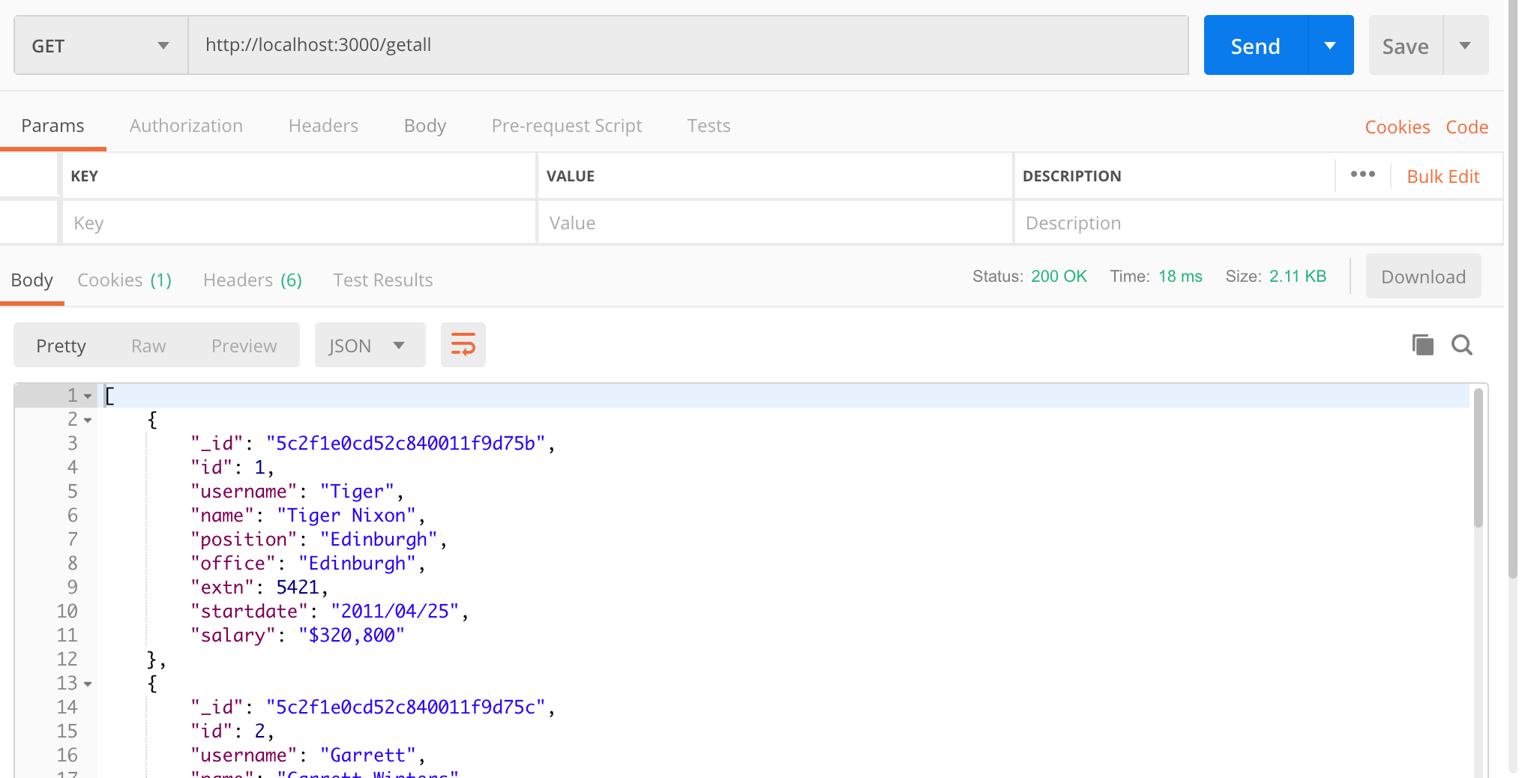Viewport: 1522px width, 778px height.
Task: Download the response body
Action: pos(1422,276)
